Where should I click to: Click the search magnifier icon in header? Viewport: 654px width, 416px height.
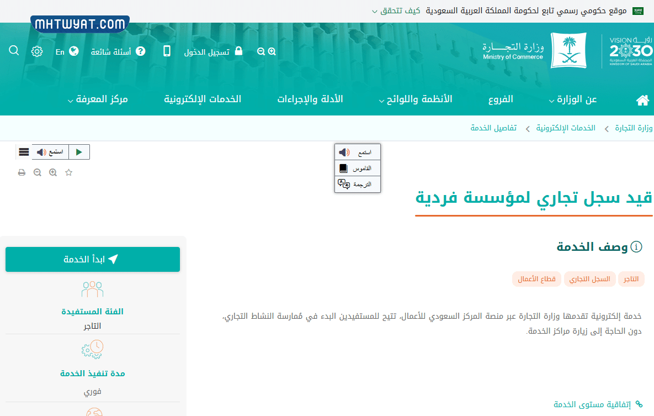tap(14, 51)
